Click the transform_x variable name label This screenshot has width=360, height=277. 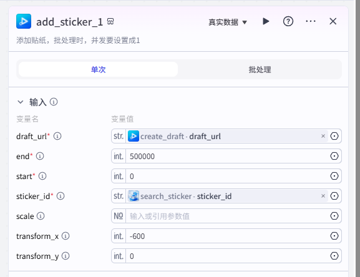37,236
